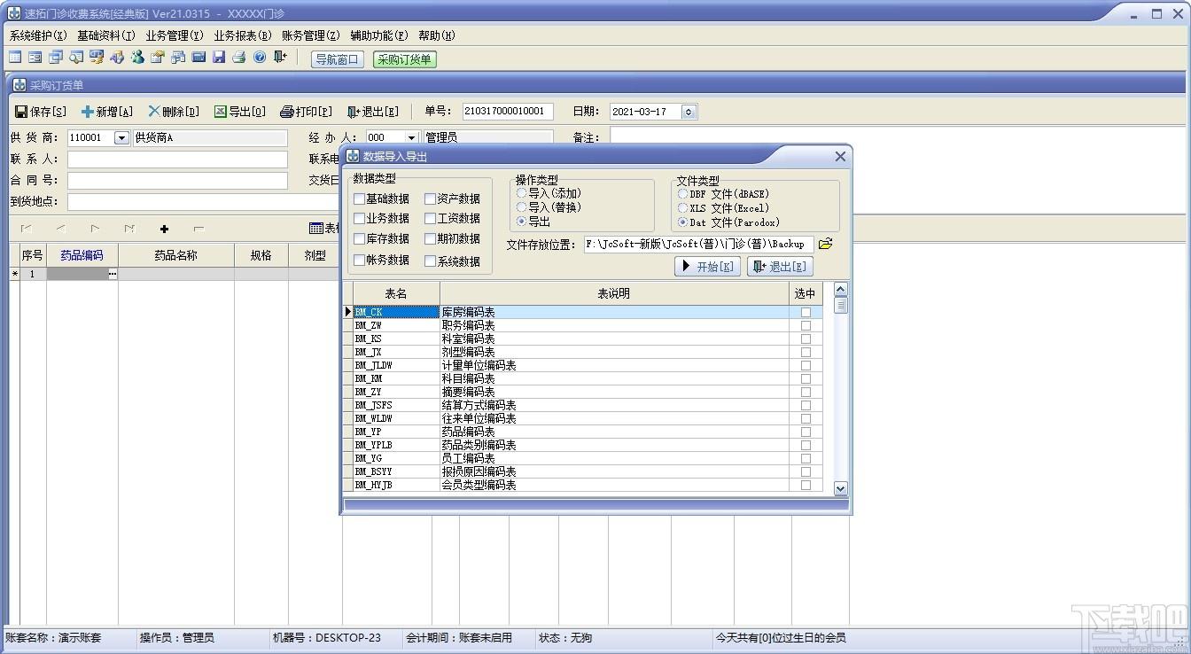The image size is (1191, 654).
Task: Click the 导航窗口 navigation window button
Action: coord(338,59)
